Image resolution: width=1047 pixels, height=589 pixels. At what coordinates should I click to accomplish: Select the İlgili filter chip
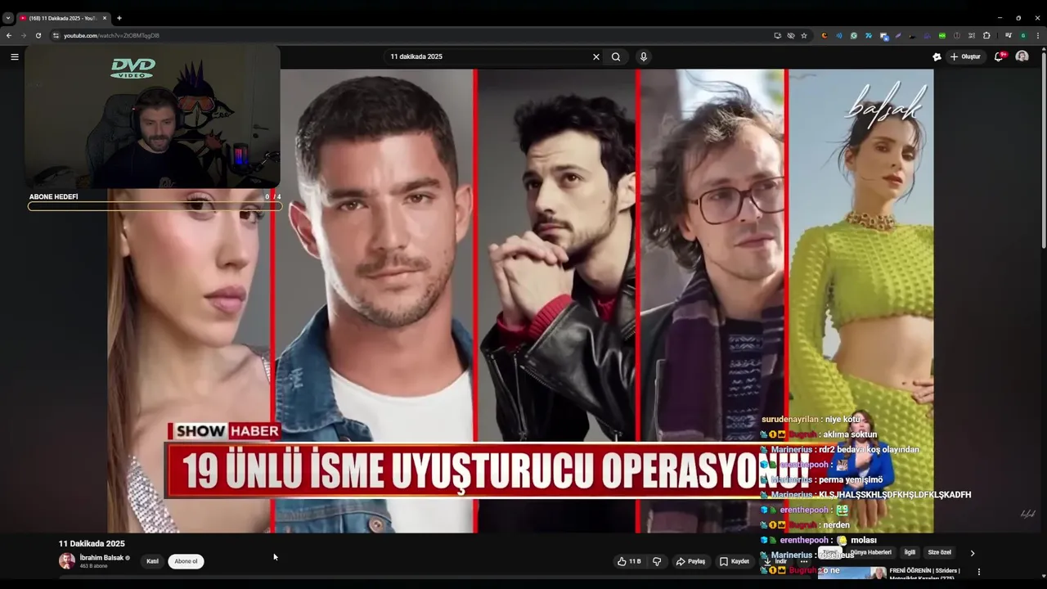[x=910, y=552]
